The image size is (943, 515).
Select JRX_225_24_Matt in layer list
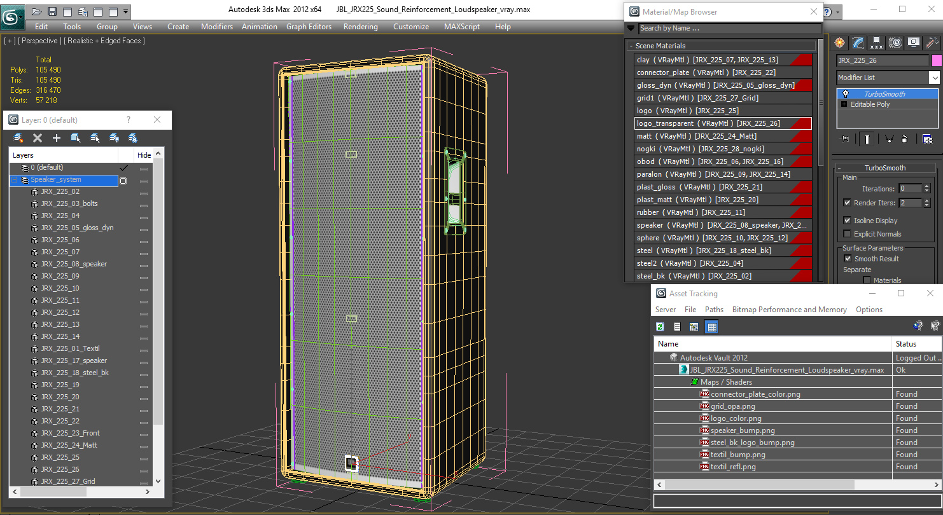pos(69,445)
